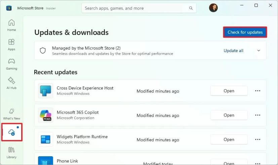278x165 pixels.
Task: Maximize the Microsoft Store window
Action: [x=256, y=5]
